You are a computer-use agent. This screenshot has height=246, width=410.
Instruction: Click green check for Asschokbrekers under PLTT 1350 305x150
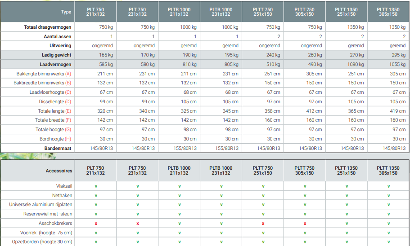click(388, 224)
